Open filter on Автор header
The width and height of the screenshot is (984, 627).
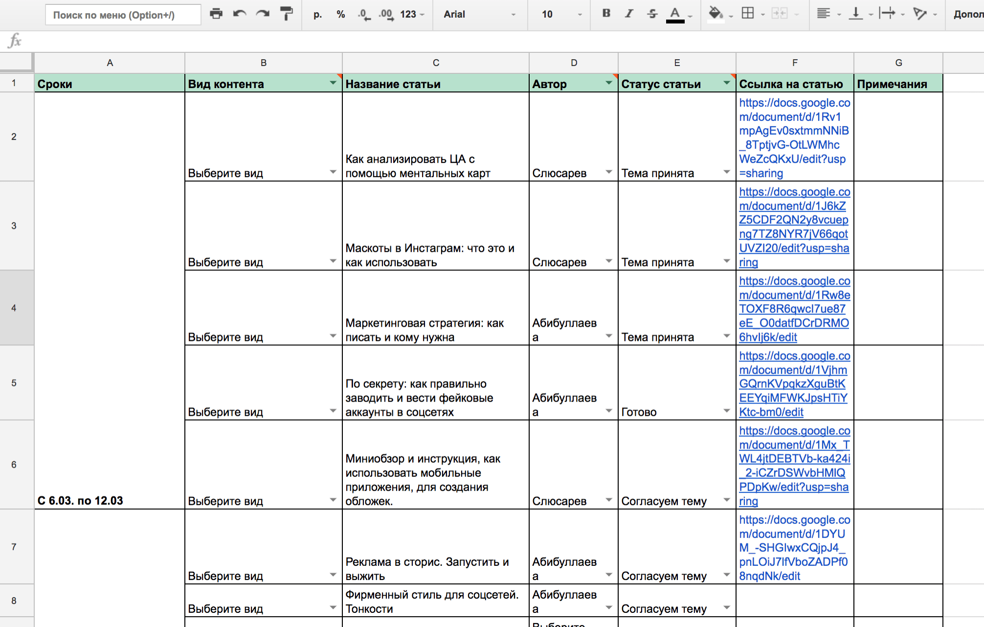pos(609,83)
